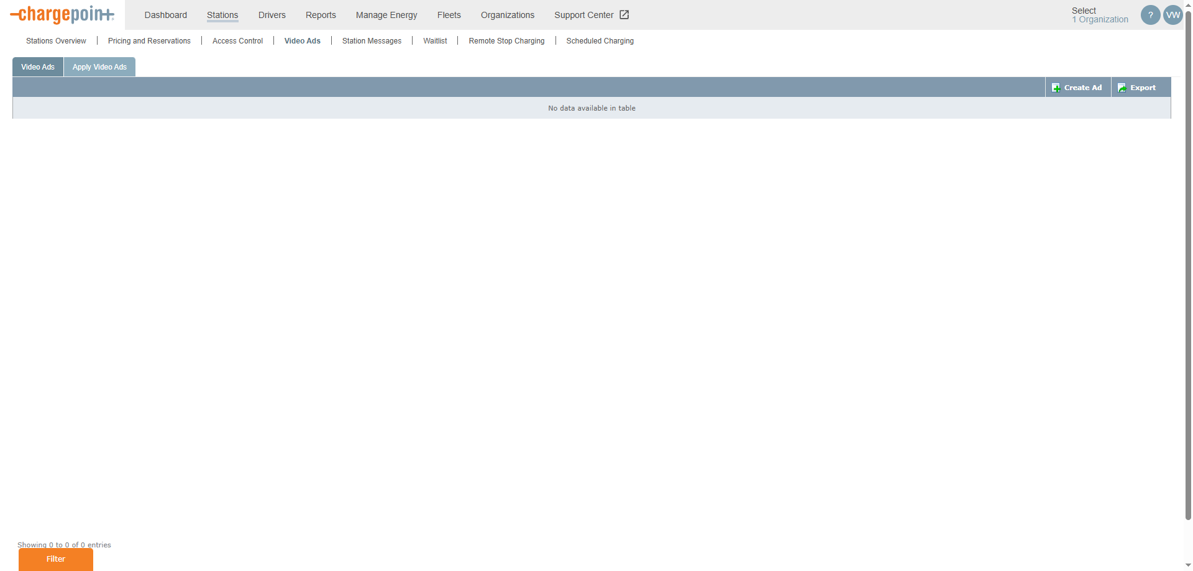Go to Stations Overview

pyautogui.click(x=56, y=41)
